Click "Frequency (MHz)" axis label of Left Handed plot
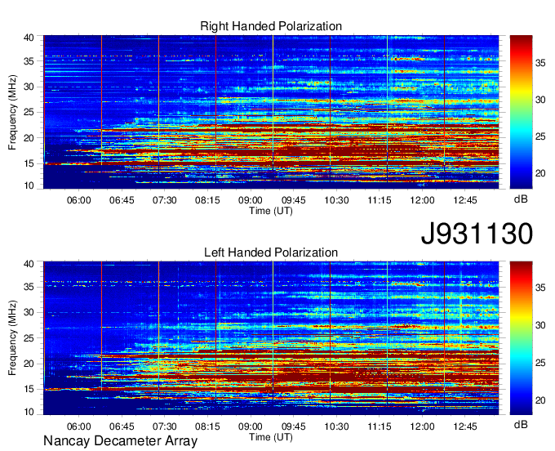The height and width of the screenshot is (451, 555). (12, 338)
